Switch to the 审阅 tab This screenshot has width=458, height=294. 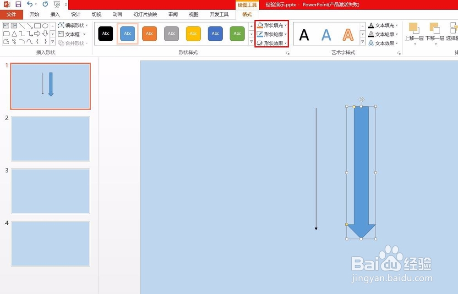point(173,14)
